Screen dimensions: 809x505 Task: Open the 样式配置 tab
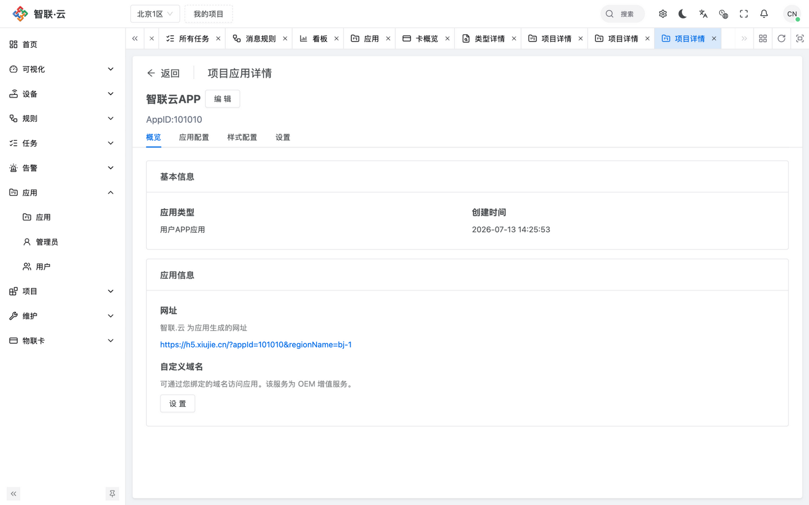pos(242,137)
